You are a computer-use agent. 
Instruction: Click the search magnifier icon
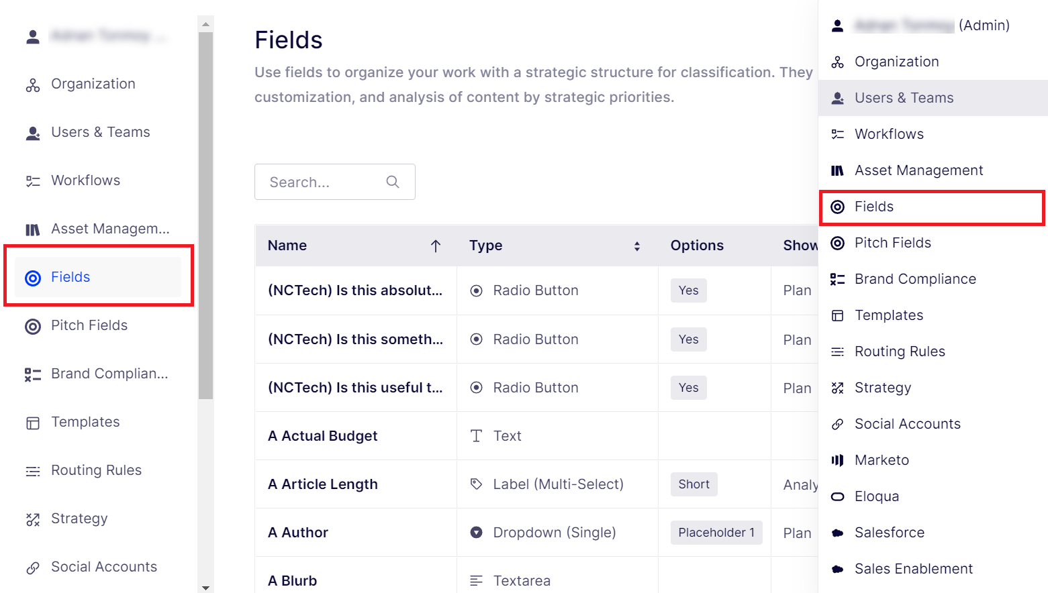[393, 182]
